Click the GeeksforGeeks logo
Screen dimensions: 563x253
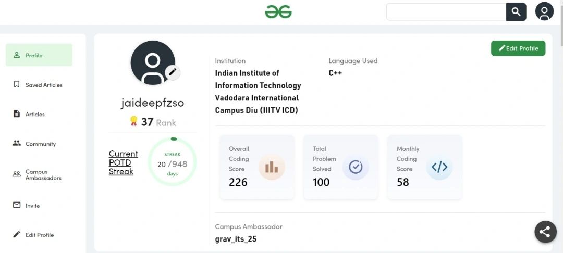278,12
